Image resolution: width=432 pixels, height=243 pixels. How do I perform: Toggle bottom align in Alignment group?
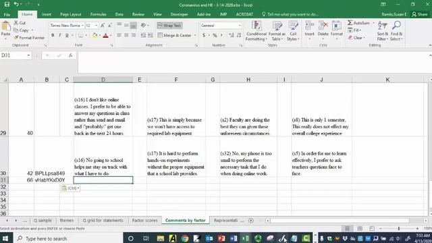[x=134, y=26]
